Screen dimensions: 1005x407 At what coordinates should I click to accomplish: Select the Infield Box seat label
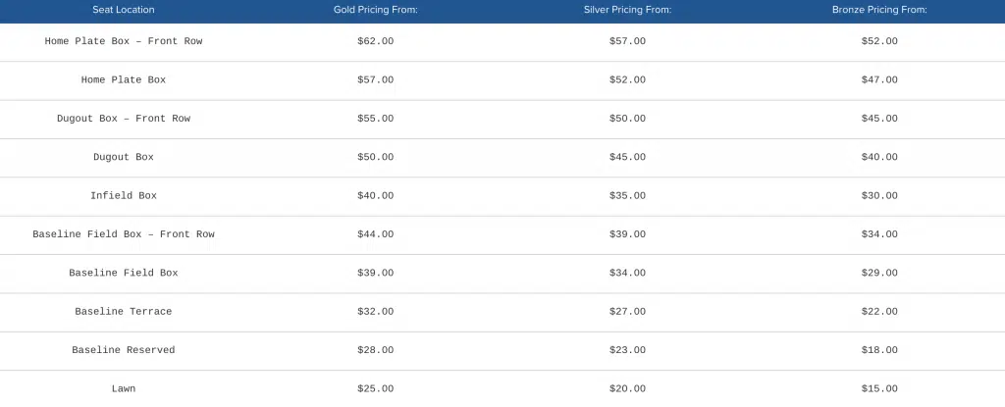point(124,196)
